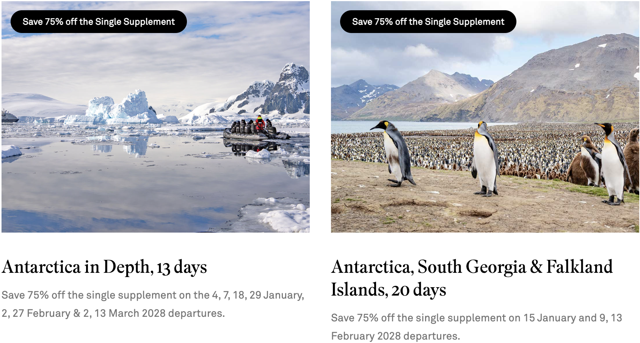Viewport: 640px width, 343px height.
Task: Click the "Islands, 20 days" title line
Action: tap(389, 290)
